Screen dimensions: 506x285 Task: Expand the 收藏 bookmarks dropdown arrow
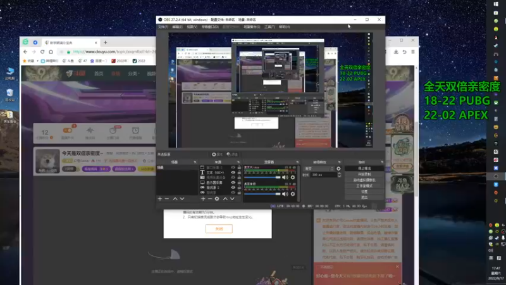pos(37,61)
